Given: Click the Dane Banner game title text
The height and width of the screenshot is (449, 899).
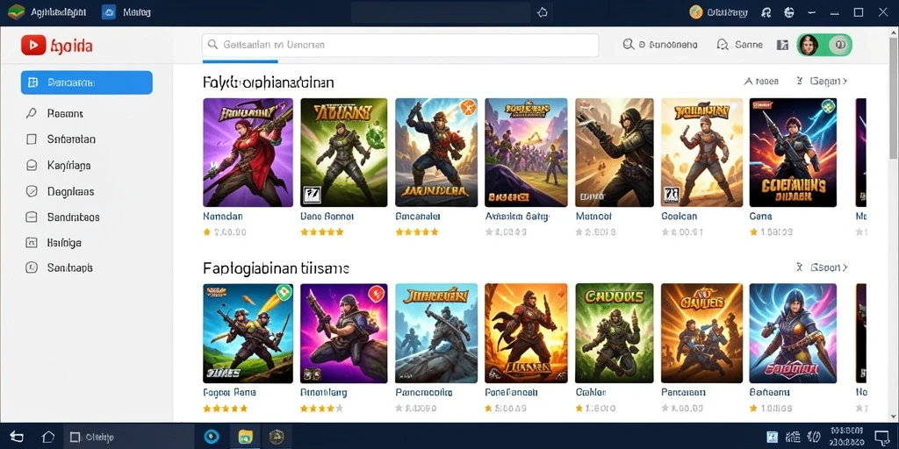Looking at the screenshot, I should [327, 217].
